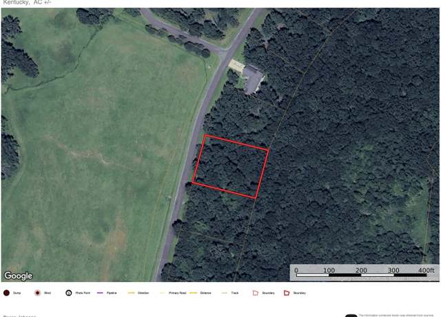Click the Track legend label
The width and height of the screenshot is (441, 317).
point(235,293)
